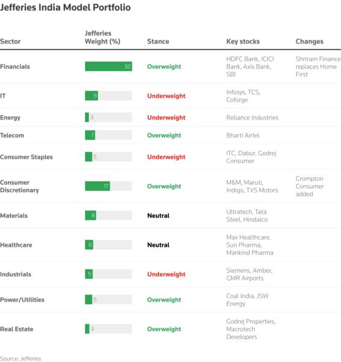This screenshot has height=362, width=341.
Task: Click Coal India, JSW Energy stocks cell
Action: (247, 300)
